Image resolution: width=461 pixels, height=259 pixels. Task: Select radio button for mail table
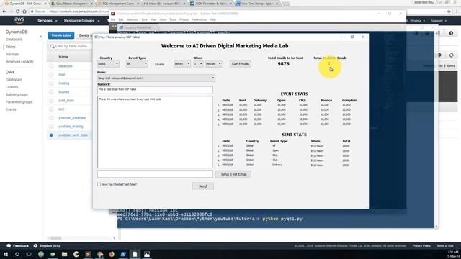point(51,75)
